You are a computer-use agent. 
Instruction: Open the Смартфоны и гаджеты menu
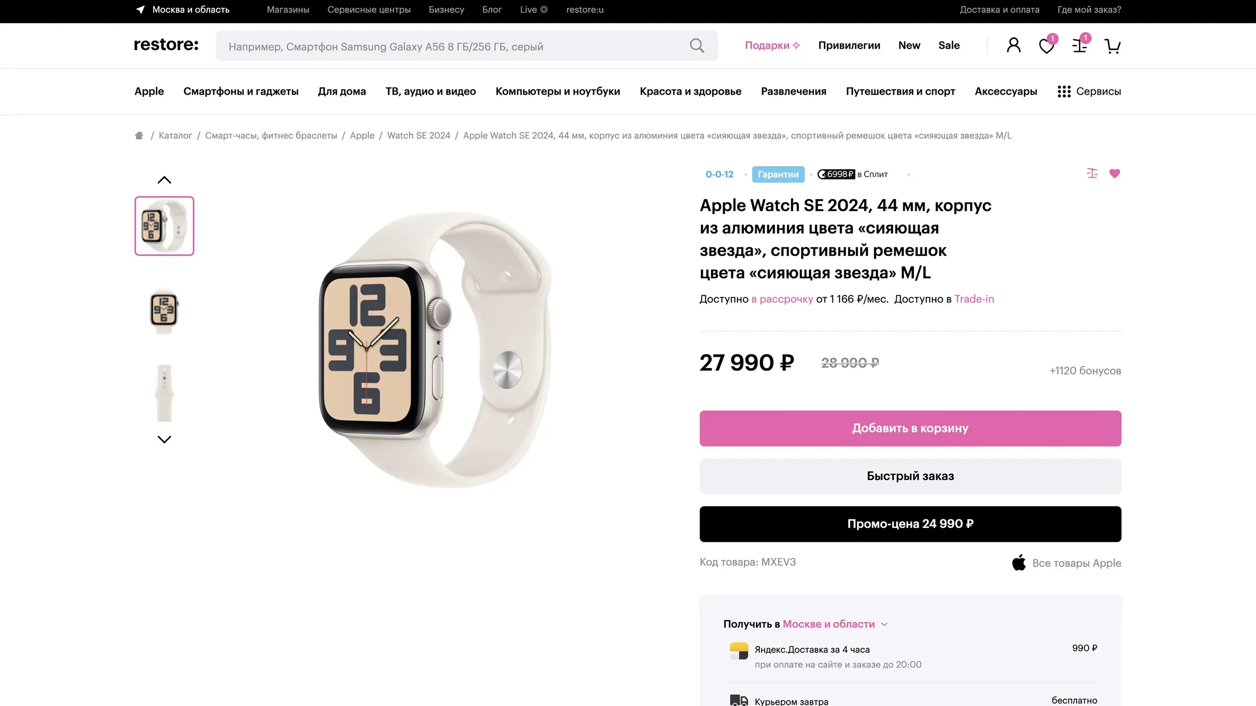[241, 92]
